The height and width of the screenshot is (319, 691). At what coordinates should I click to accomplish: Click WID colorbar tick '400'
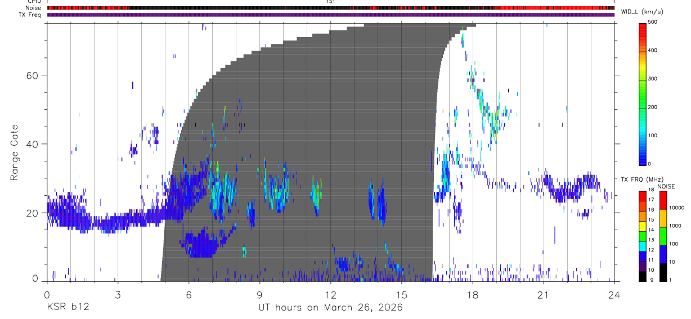click(x=653, y=51)
